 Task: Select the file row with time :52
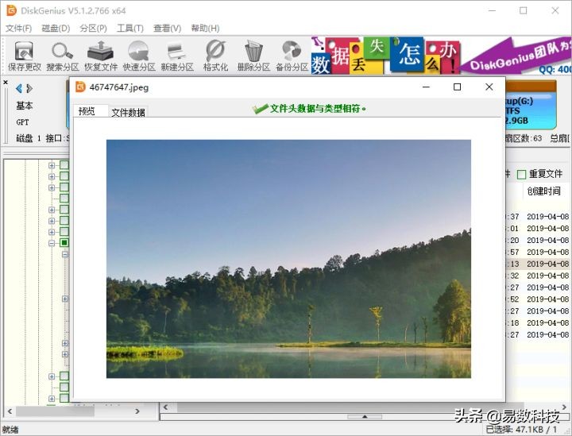tap(539, 299)
